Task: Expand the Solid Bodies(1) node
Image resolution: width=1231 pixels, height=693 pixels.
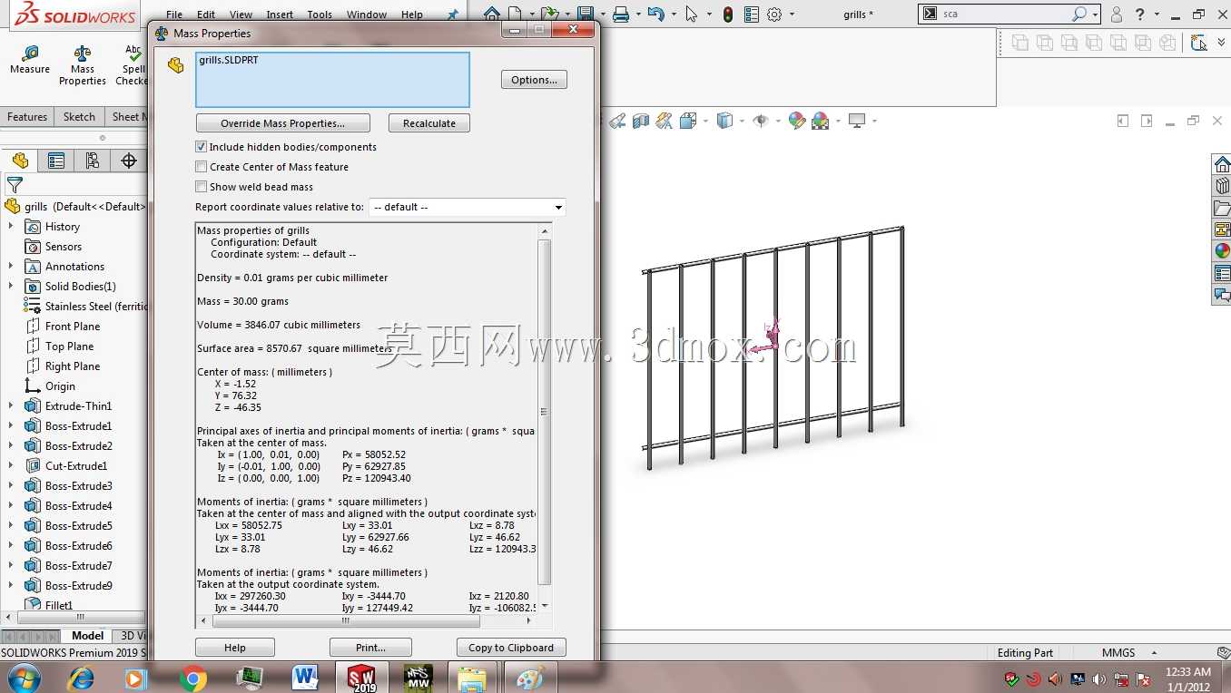Action: point(11,287)
